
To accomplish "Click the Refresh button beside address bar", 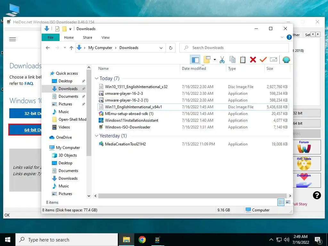I will pos(171,48).
